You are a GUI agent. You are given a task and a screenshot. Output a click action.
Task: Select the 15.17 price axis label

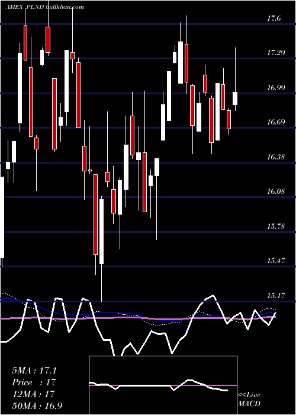point(276,295)
